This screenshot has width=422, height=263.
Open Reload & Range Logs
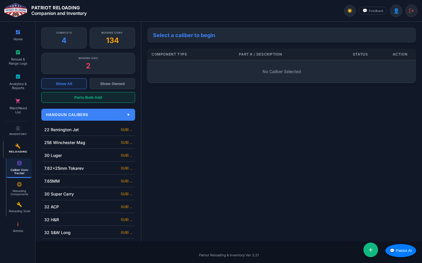pos(18,58)
